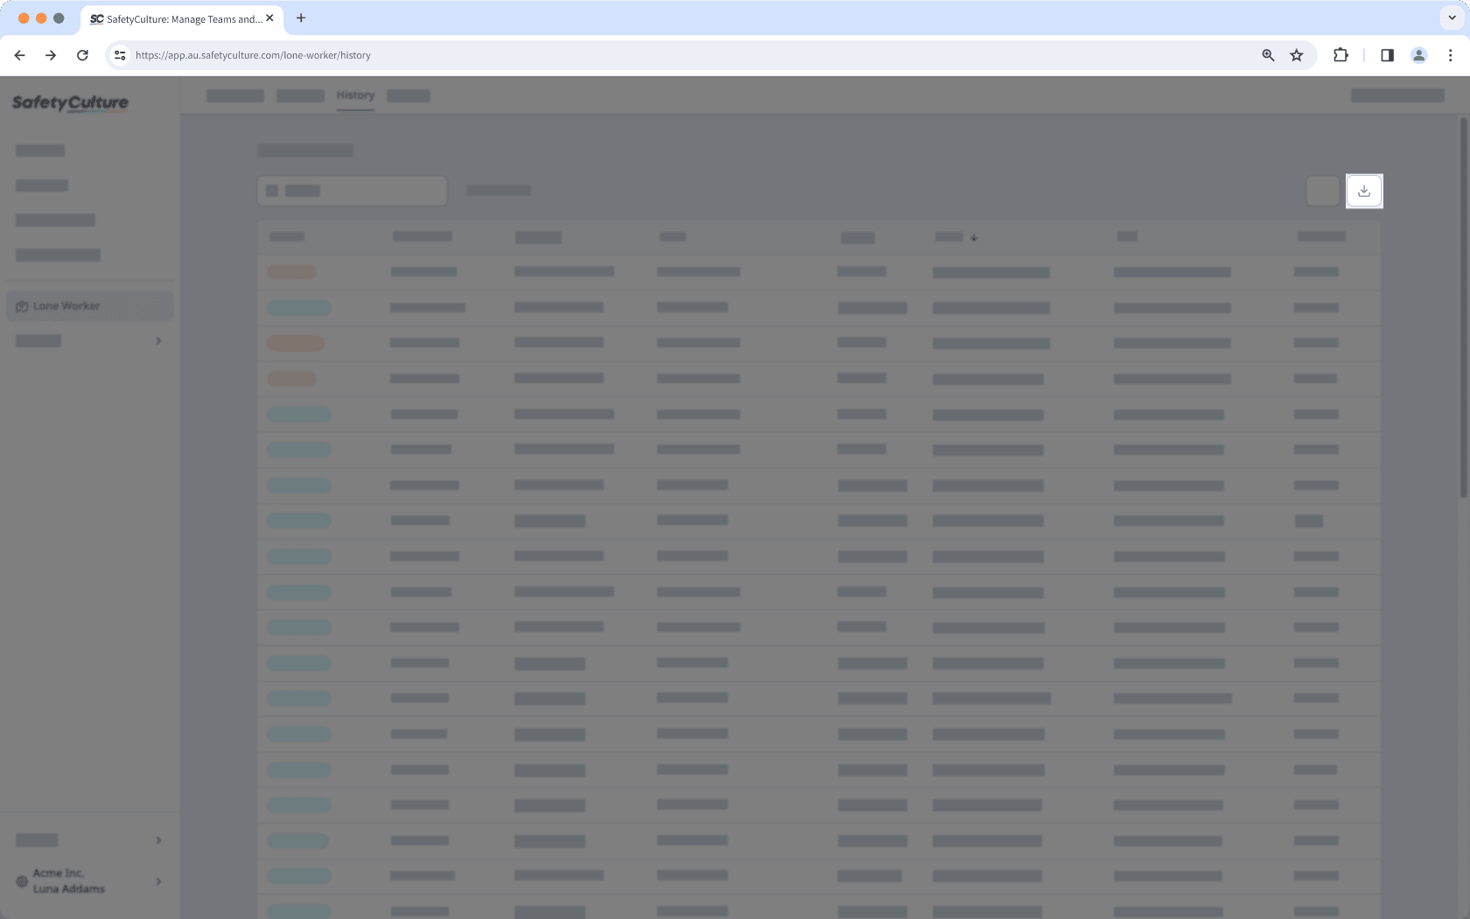Navigate back with the back button
Image resolution: width=1470 pixels, height=919 pixels.
(x=19, y=54)
